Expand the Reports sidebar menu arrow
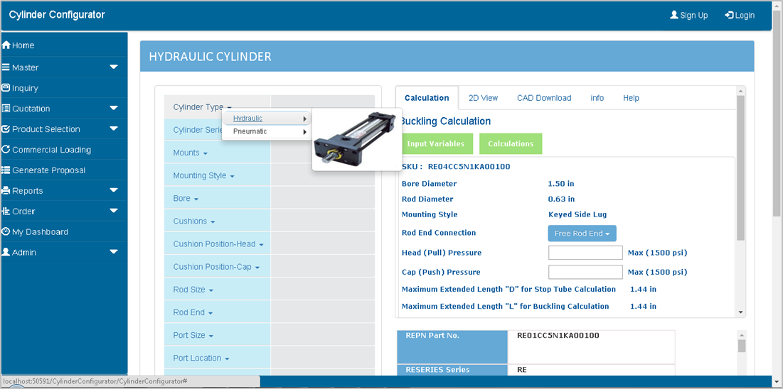Screen dimensions: 783x389 click(x=114, y=190)
